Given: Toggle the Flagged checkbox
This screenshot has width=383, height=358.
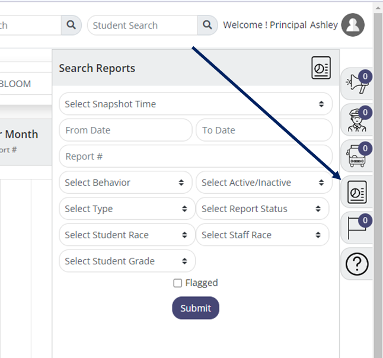Looking at the screenshot, I should pos(178,283).
